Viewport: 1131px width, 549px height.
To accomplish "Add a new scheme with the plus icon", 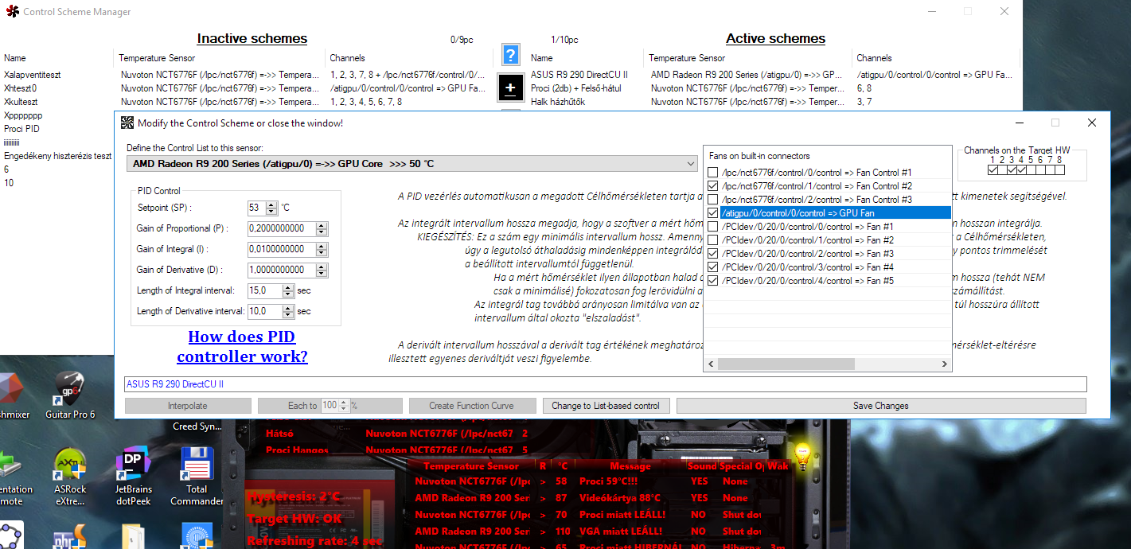I will (x=509, y=87).
